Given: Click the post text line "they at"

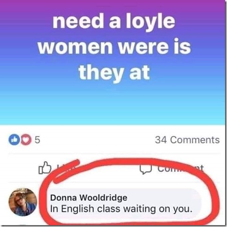Looking at the screenshot, I should click(x=114, y=73).
